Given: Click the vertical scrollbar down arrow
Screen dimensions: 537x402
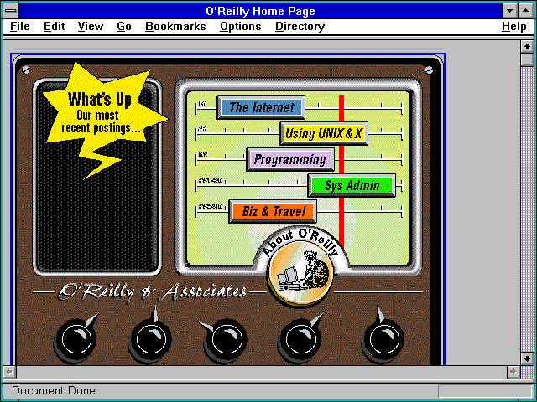Looking at the screenshot, I should (527, 358).
